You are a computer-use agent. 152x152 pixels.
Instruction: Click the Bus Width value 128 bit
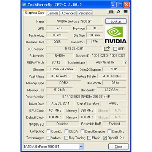[114, 83]
